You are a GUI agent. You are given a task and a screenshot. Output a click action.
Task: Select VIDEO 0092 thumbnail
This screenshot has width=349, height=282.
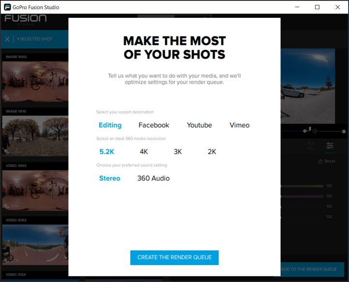coord(35,245)
